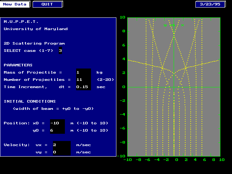Click the Position: x0 label
Viewport: 232px width, 174px height.
[24, 123]
